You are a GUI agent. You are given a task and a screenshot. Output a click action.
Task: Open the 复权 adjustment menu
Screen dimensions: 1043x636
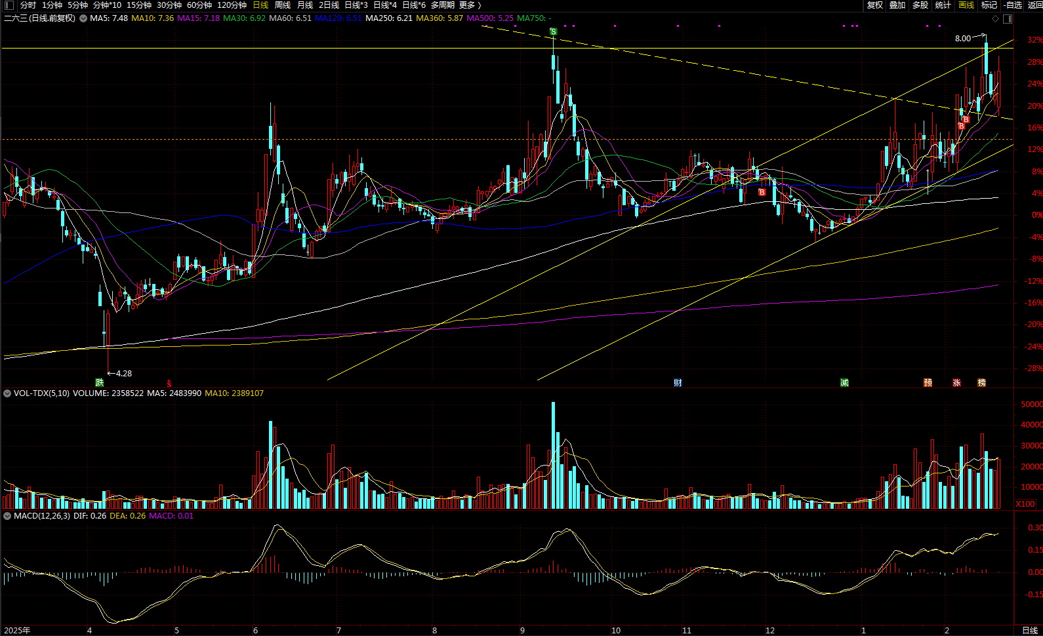[x=875, y=5]
